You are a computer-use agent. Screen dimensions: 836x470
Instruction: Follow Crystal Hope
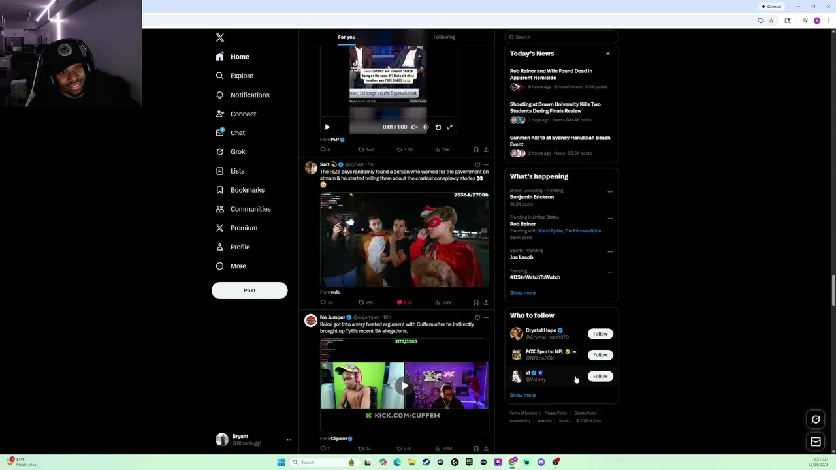point(600,334)
